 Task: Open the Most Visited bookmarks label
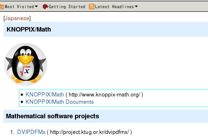coord(19,7)
